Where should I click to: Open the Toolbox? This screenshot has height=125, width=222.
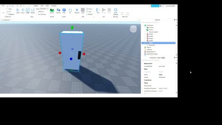[58, 11]
